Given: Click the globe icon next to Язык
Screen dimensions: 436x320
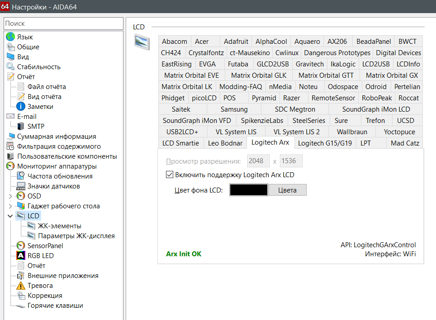Looking at the screenshot, I should [10, 37].
